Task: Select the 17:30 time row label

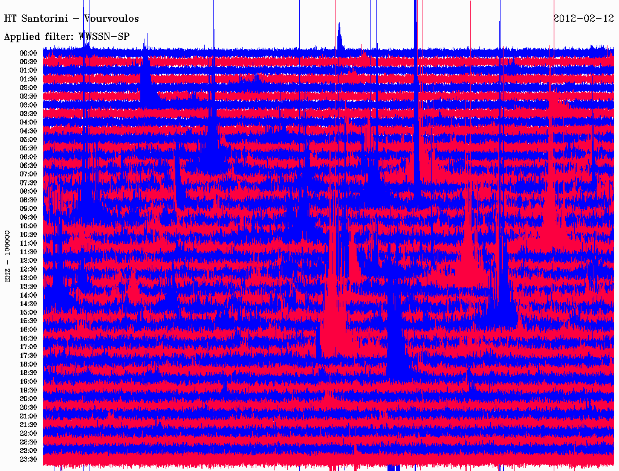Action: (28, 356)
